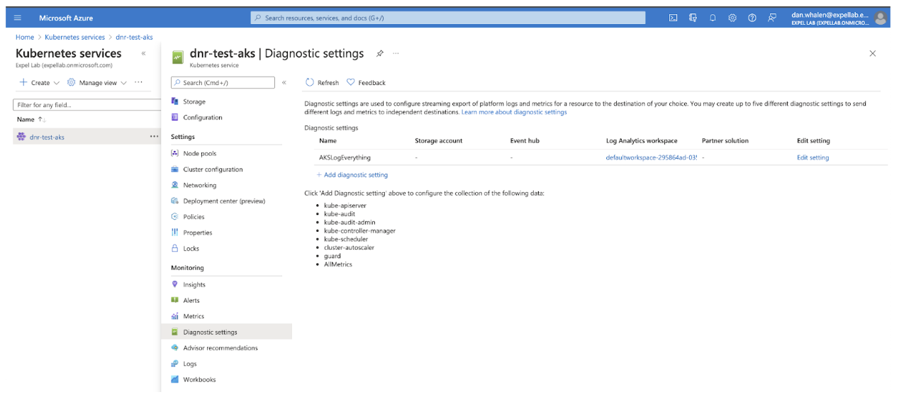Open Advisor recommendations
Image resolution: width=899 pixels, height=397 pixels.
220,348
